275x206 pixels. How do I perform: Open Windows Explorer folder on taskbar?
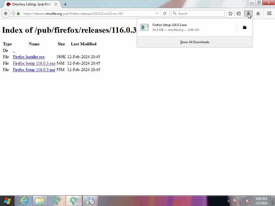pyautogui.click(x=40, y=201)
